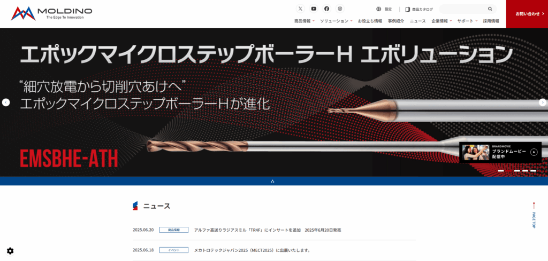Show next slide with right arrow
The width and height of the screenshot is (548, 261).
click(x=543, y=102)
